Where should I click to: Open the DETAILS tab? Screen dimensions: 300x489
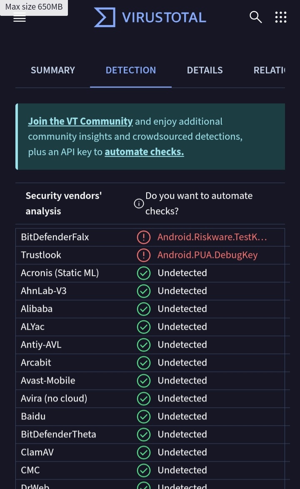tap(205, 70)
